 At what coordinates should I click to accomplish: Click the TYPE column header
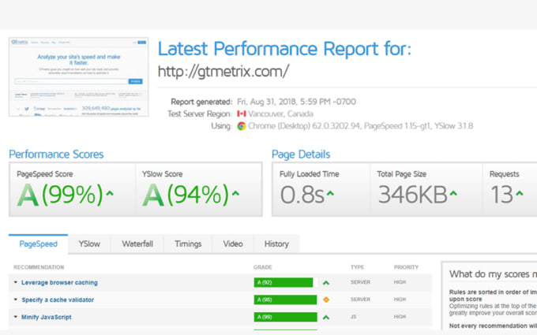357,267
